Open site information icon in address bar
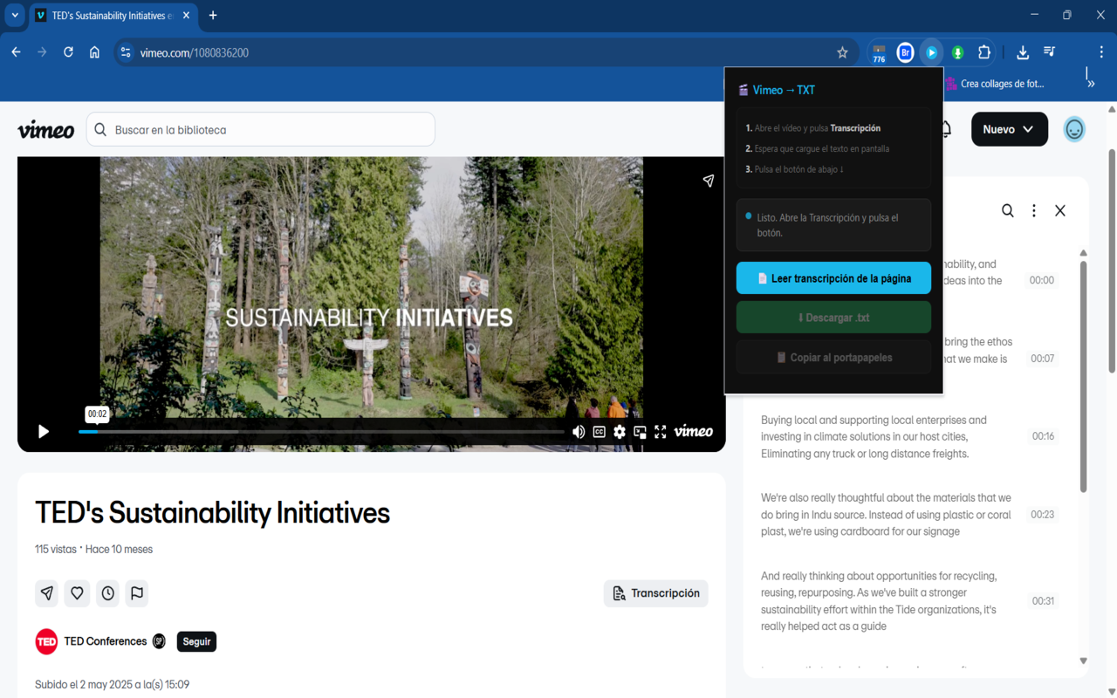Image resolution: width=1117 pixels, height=698 pixels. [126, 52]
